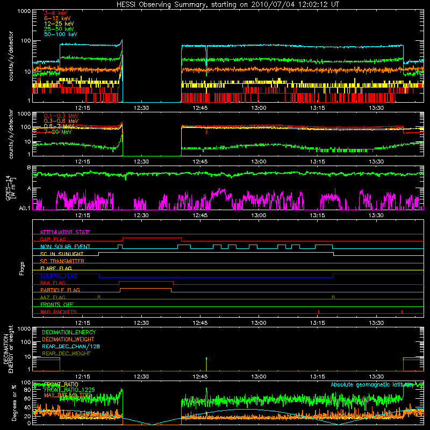Select the ECLIPSE_FLAG label
Screen dimensions: 430x430
[x=59, y=276]
